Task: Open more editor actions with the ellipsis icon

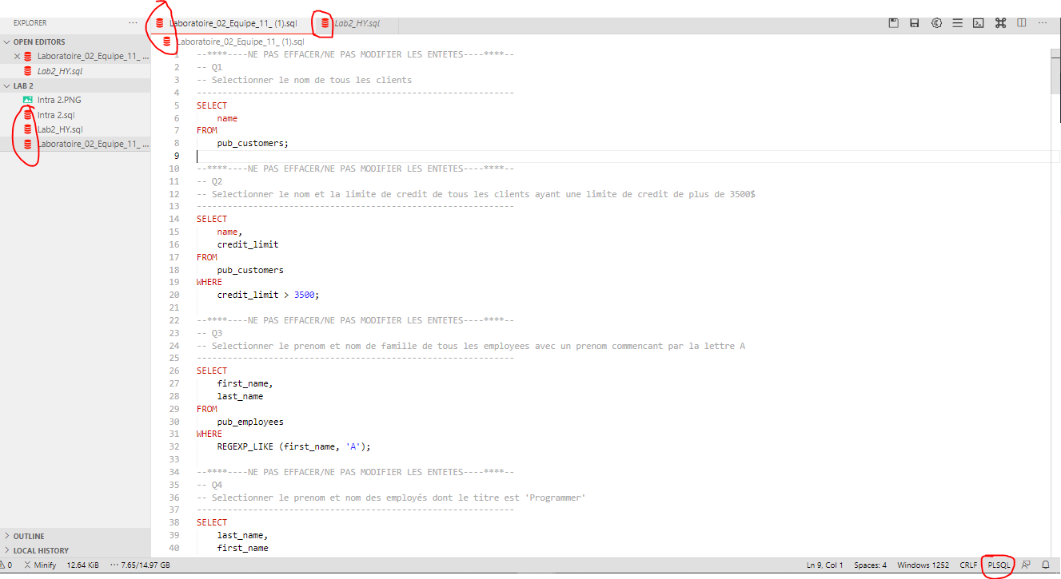Action: pyautogui.click(x=1042, y=23)
